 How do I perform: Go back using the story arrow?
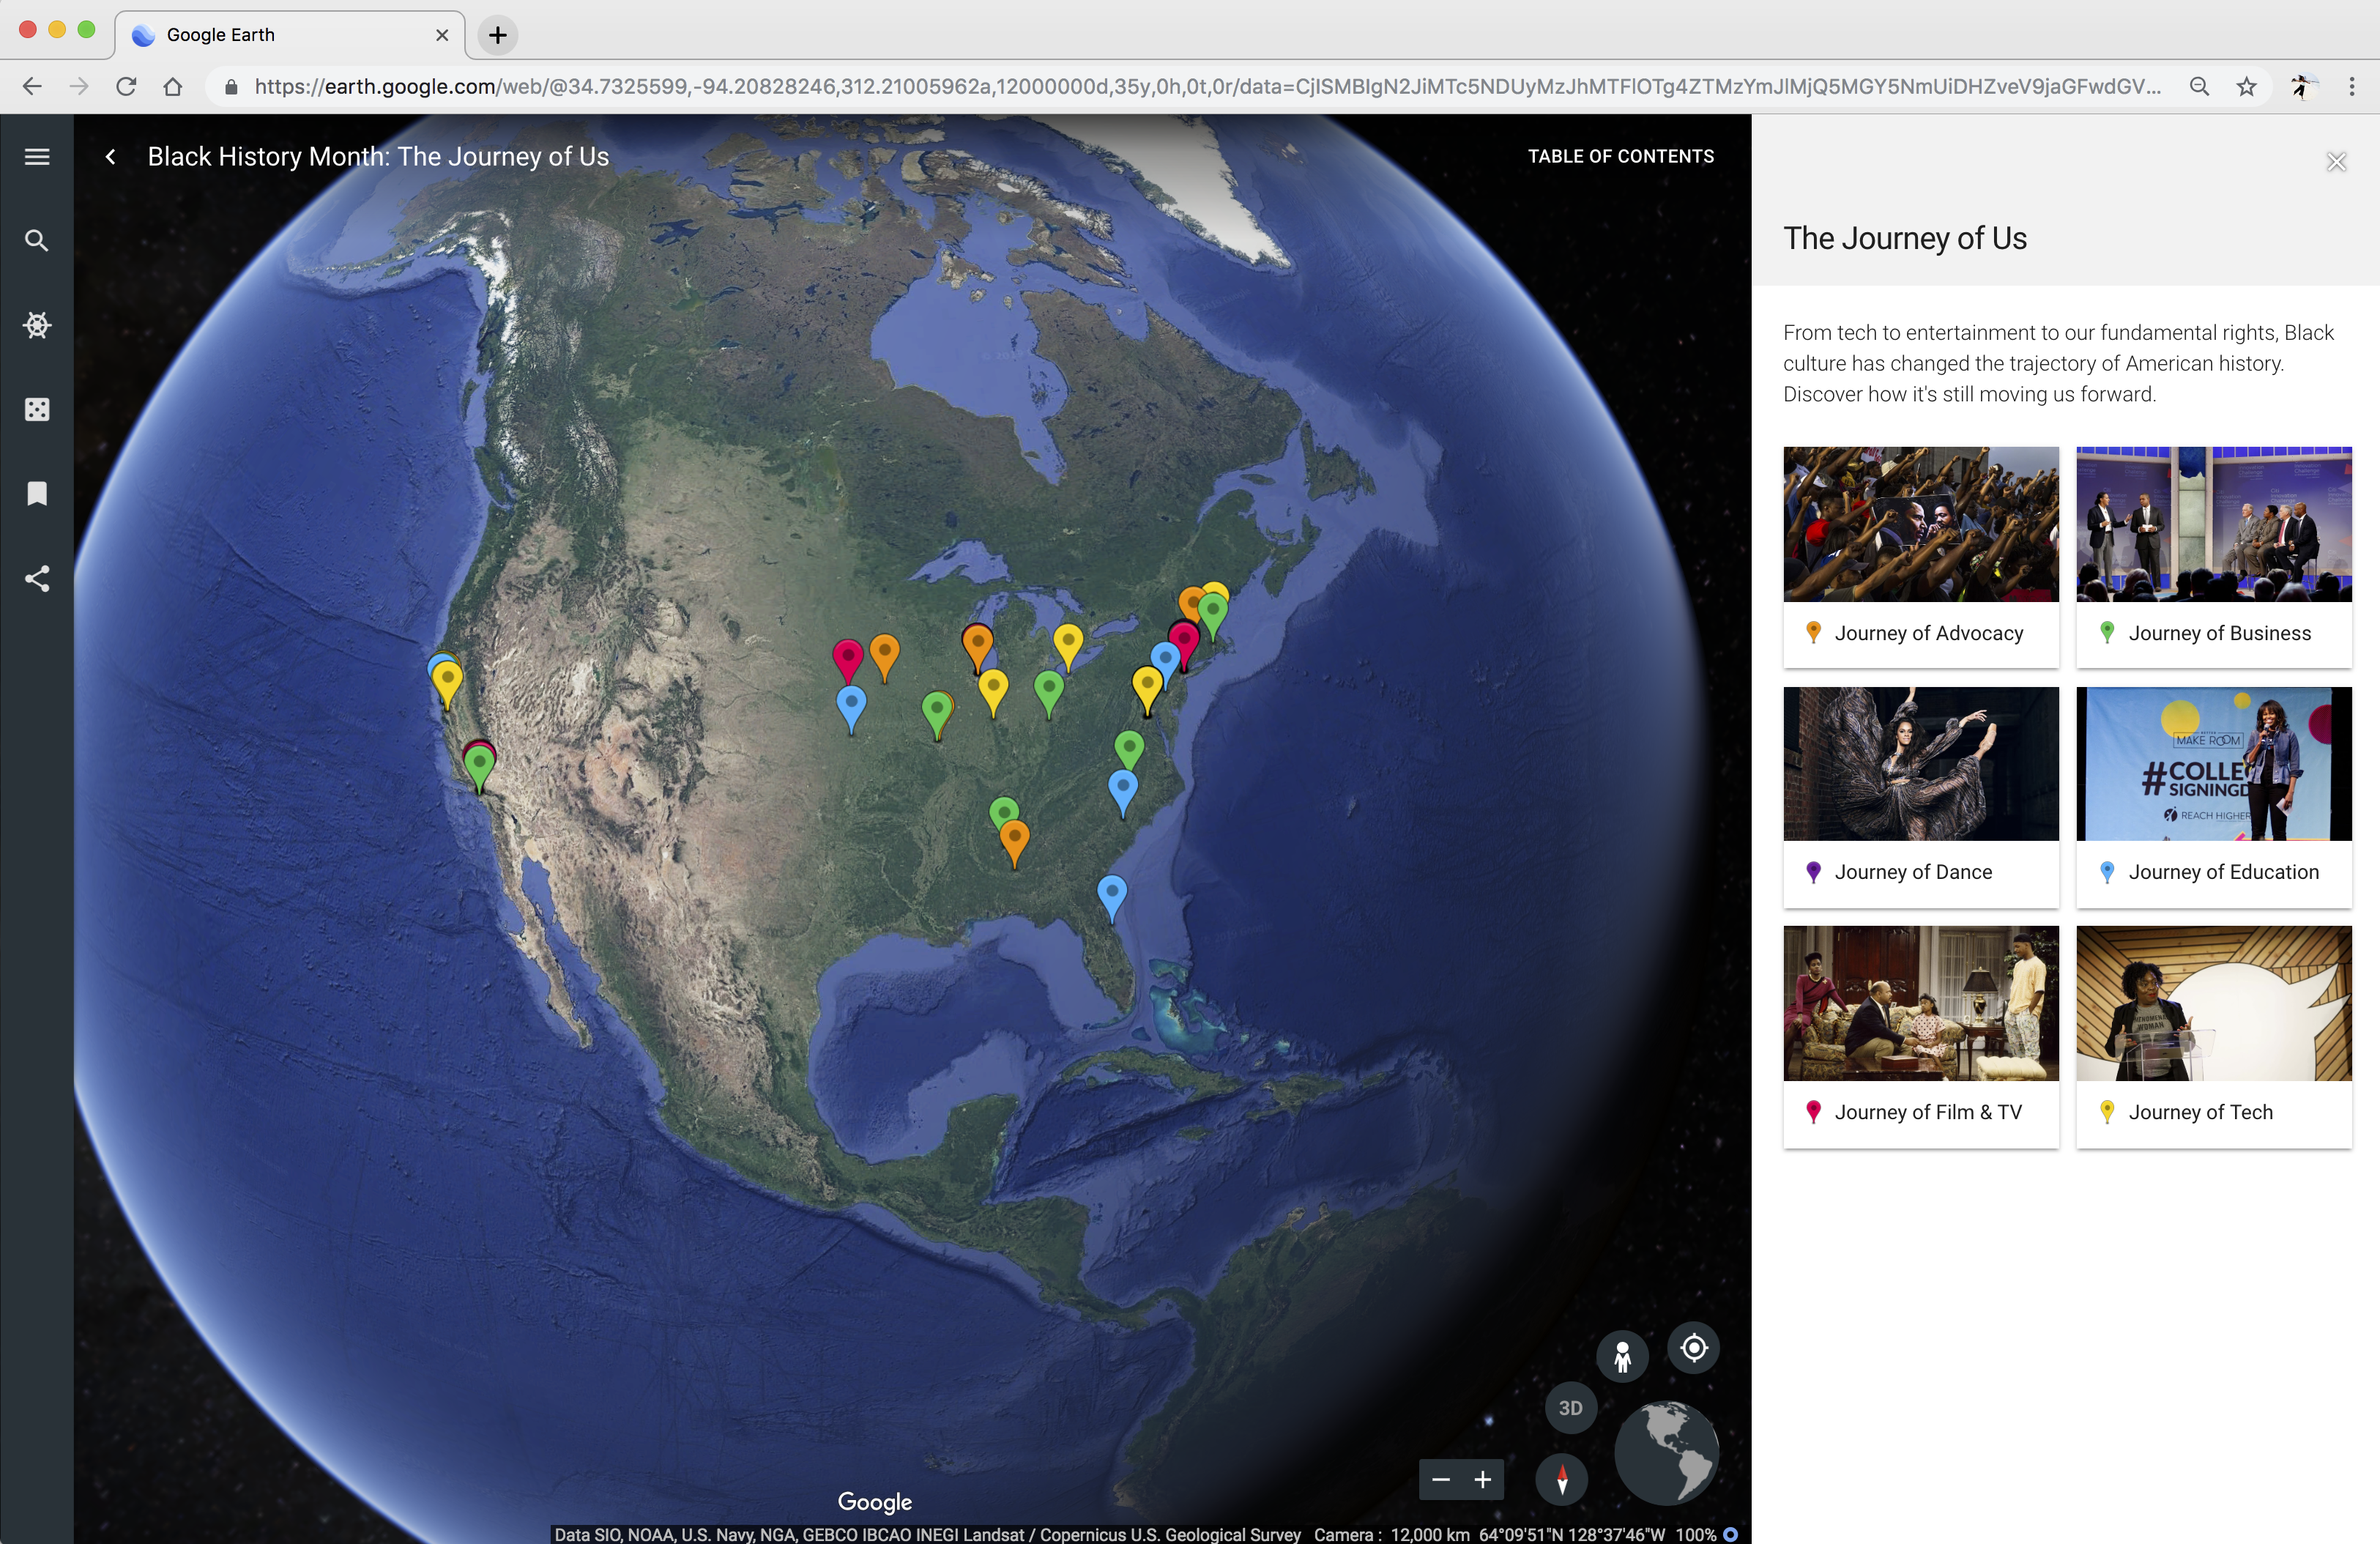point(111,157)
